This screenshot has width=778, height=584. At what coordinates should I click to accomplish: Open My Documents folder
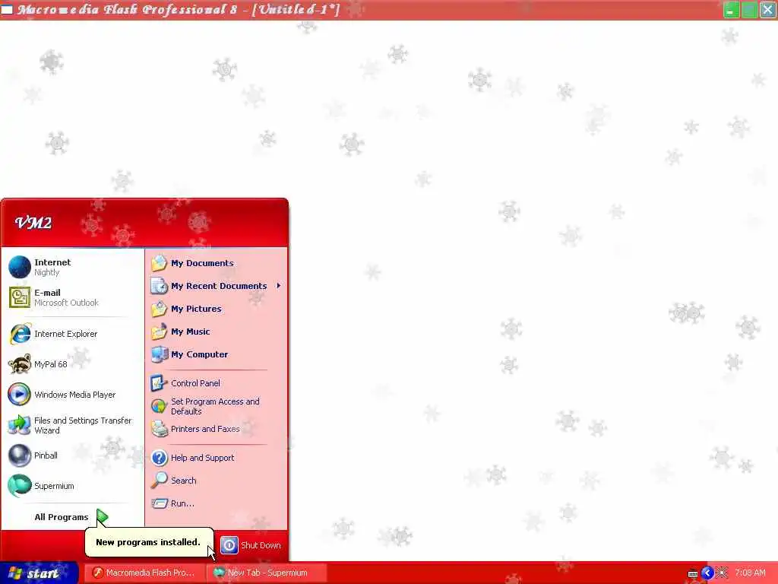217,263
